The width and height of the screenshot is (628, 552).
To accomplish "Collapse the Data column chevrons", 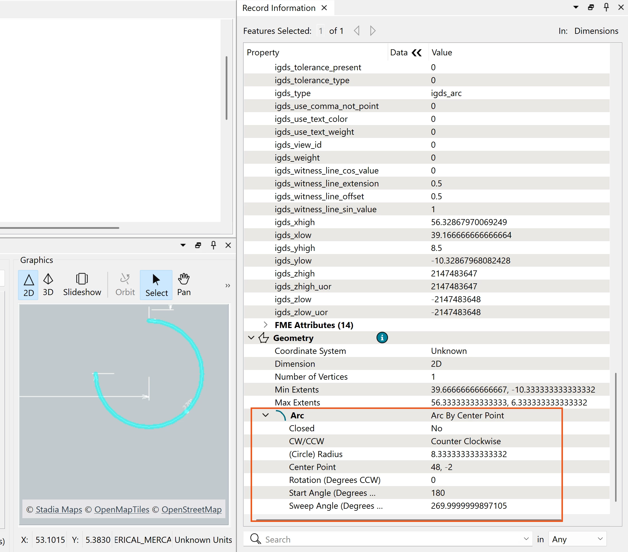I will 416,52.
